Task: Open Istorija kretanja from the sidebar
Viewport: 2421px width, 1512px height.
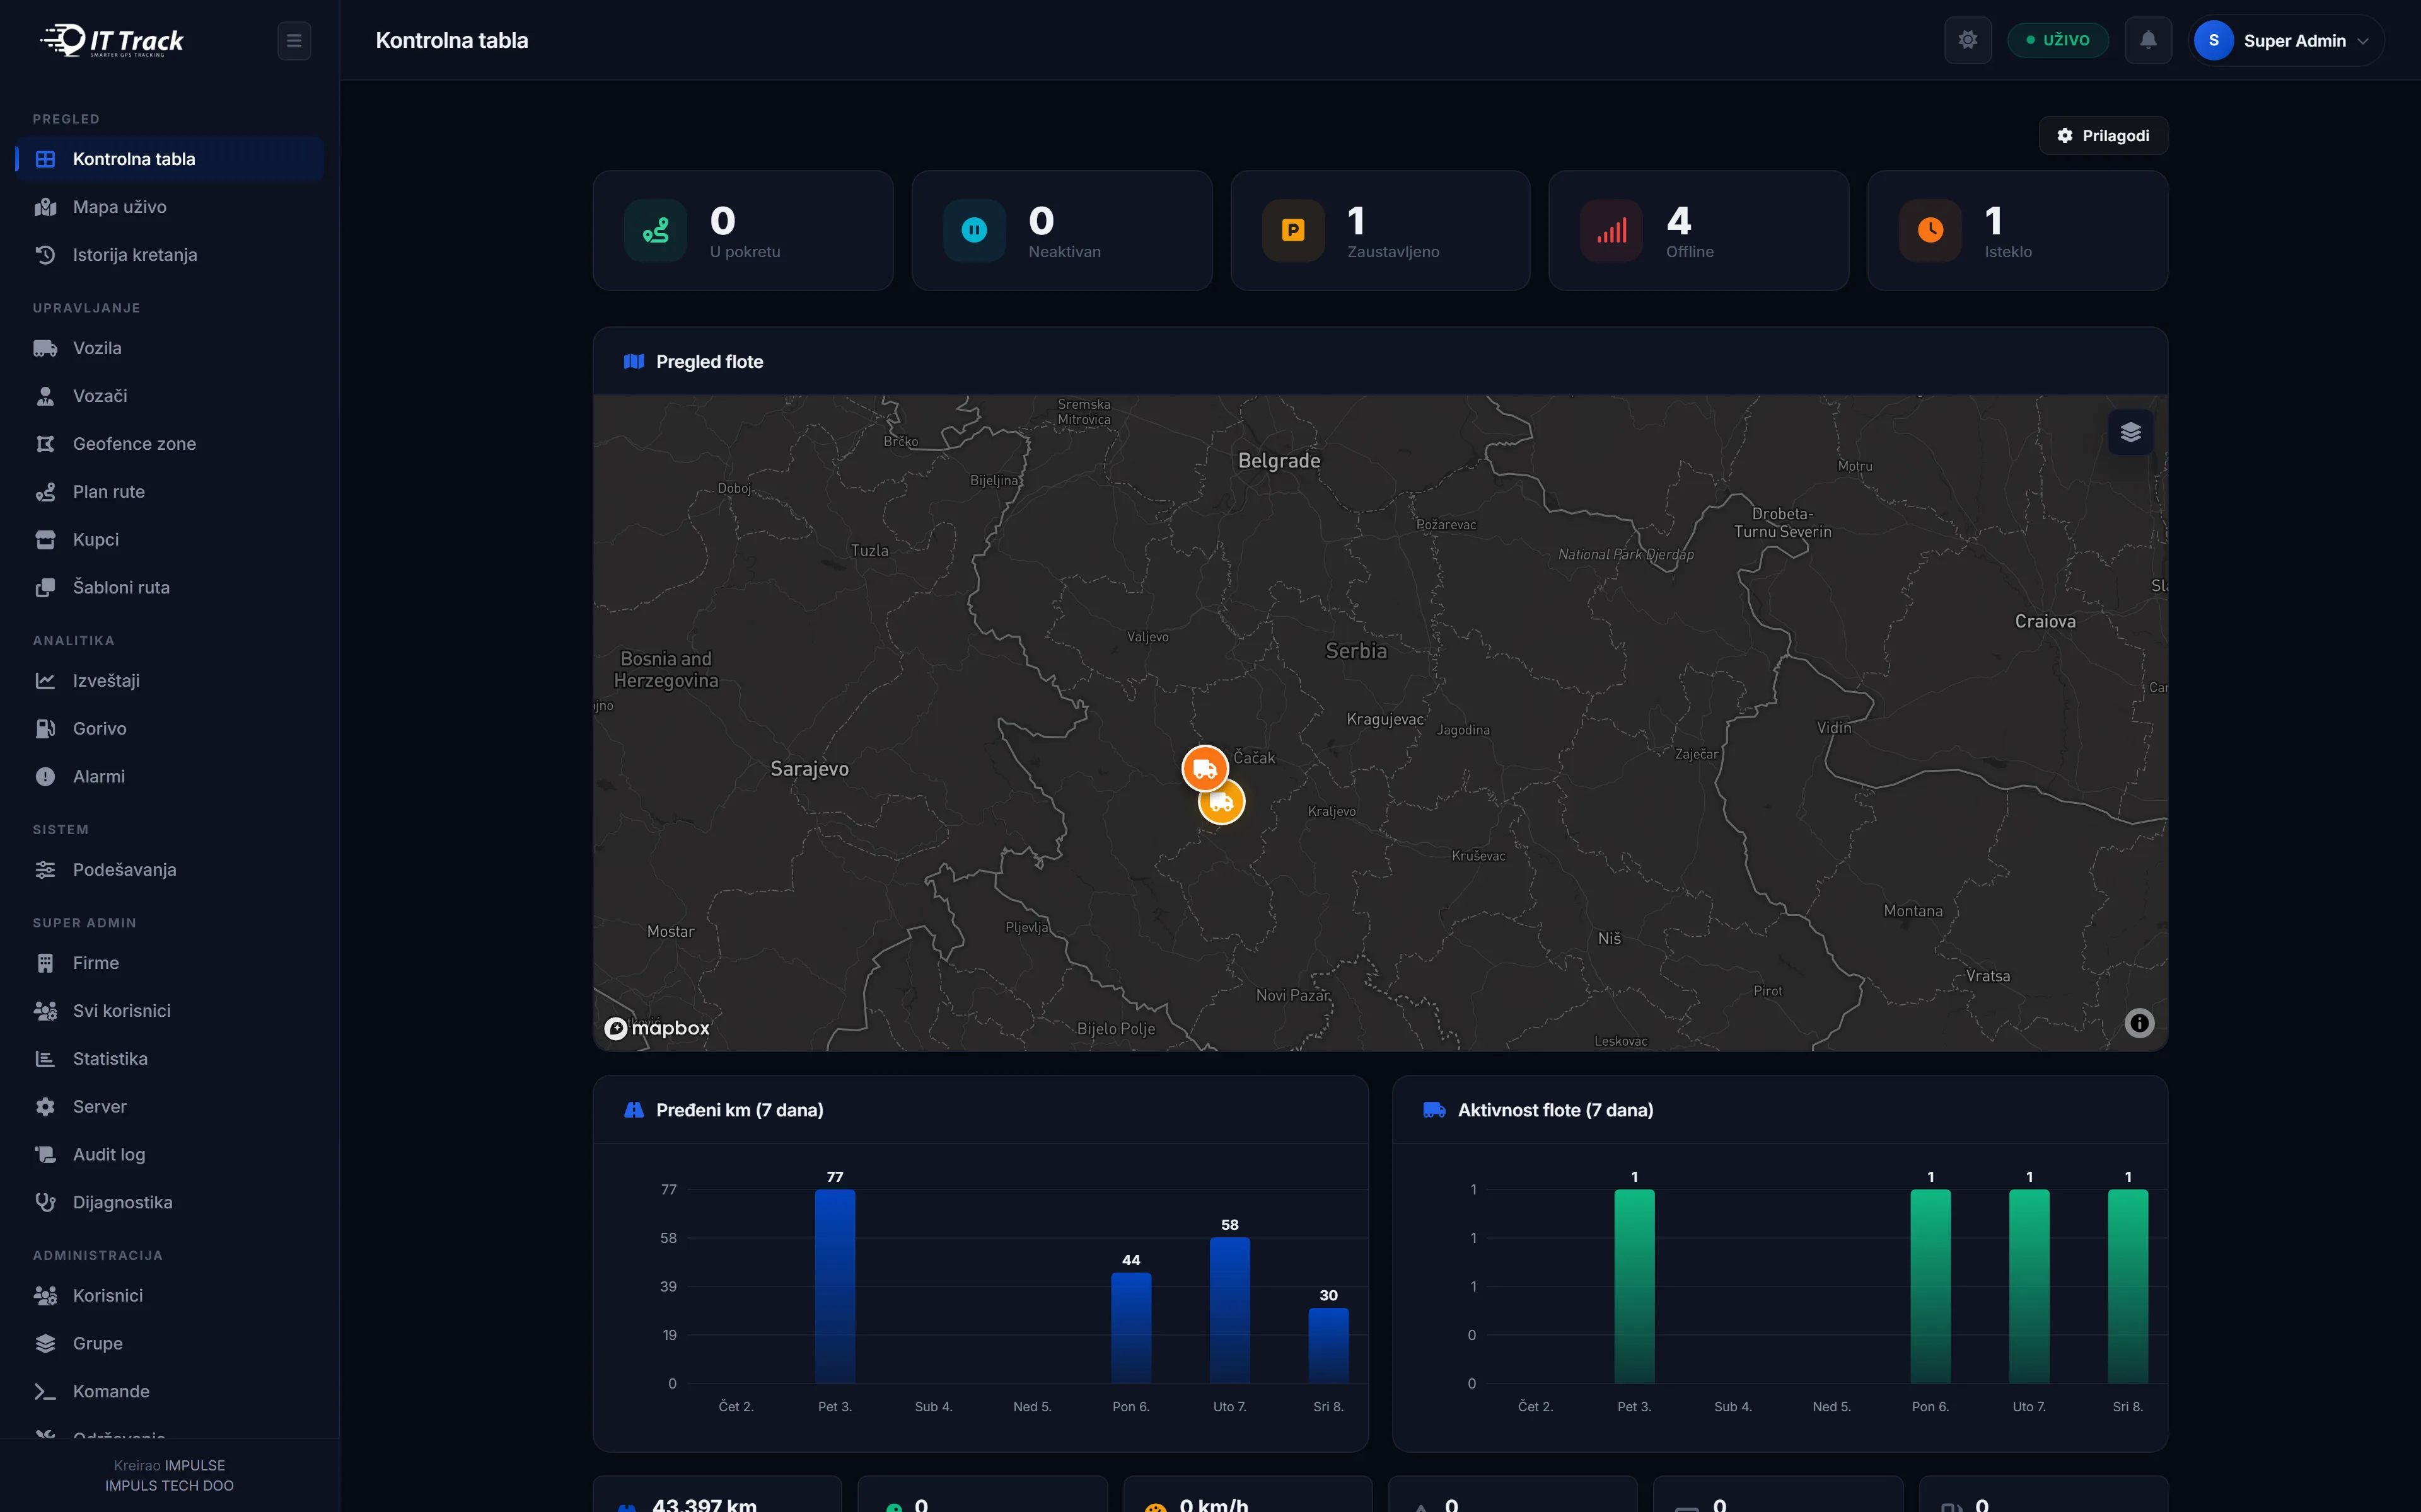Action: tap(134, 255)
